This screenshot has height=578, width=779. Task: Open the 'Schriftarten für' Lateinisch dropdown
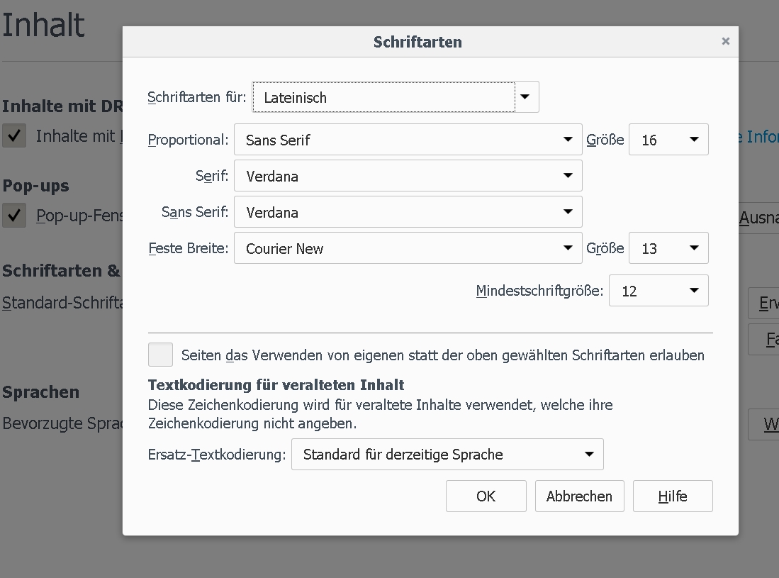[383, 98]
